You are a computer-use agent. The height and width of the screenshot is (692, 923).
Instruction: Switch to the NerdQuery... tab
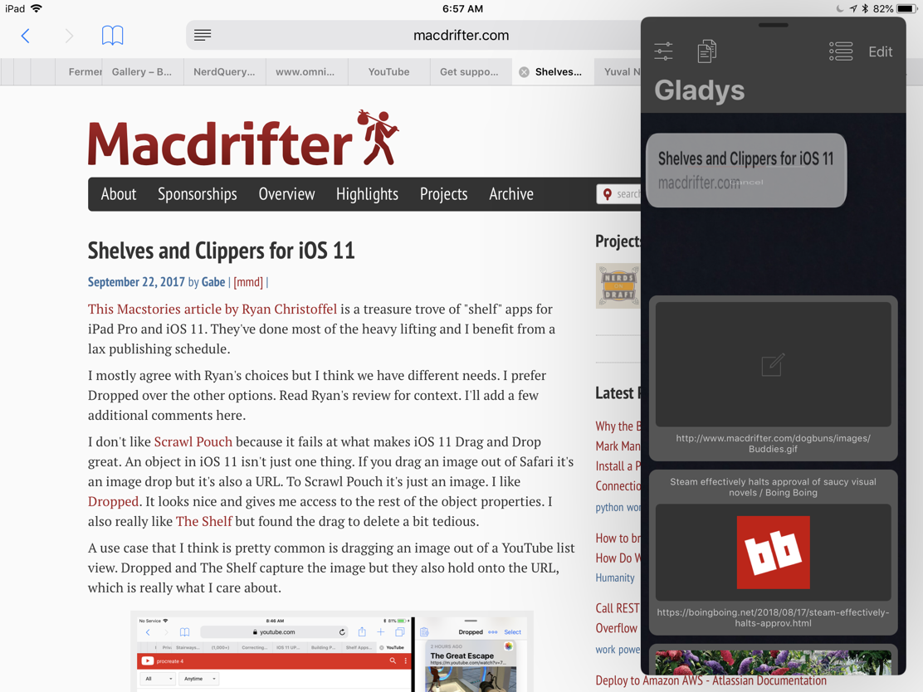click(x=224, y=72)
